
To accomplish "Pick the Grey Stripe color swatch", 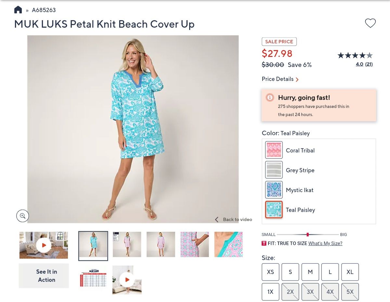I will coord(274,170).
